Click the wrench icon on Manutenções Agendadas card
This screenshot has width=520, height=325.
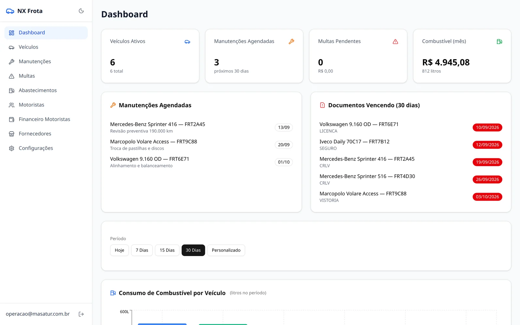(292, 42)
